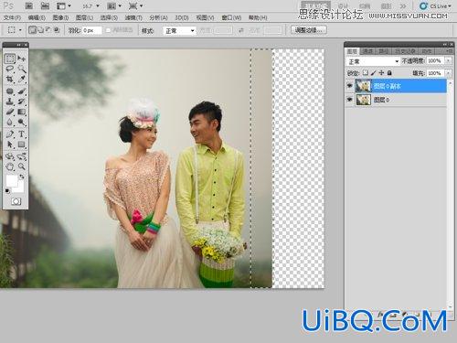Select the Lasso tool
457x343 pixels.
(10, 69)
